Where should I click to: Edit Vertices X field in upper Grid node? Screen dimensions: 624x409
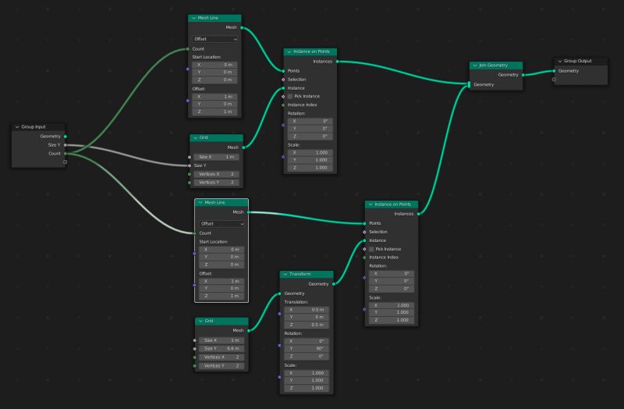pyautogui.click(x=217, y=174)
